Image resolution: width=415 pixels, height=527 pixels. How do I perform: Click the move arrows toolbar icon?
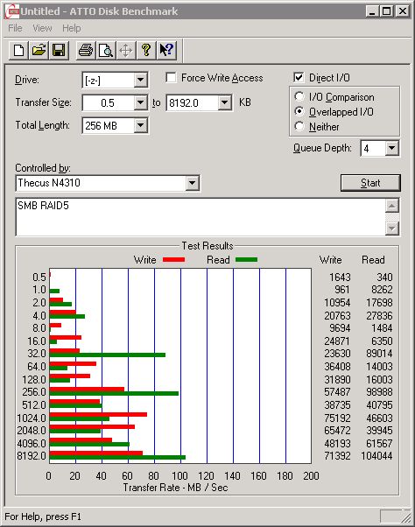coord(126,51)
